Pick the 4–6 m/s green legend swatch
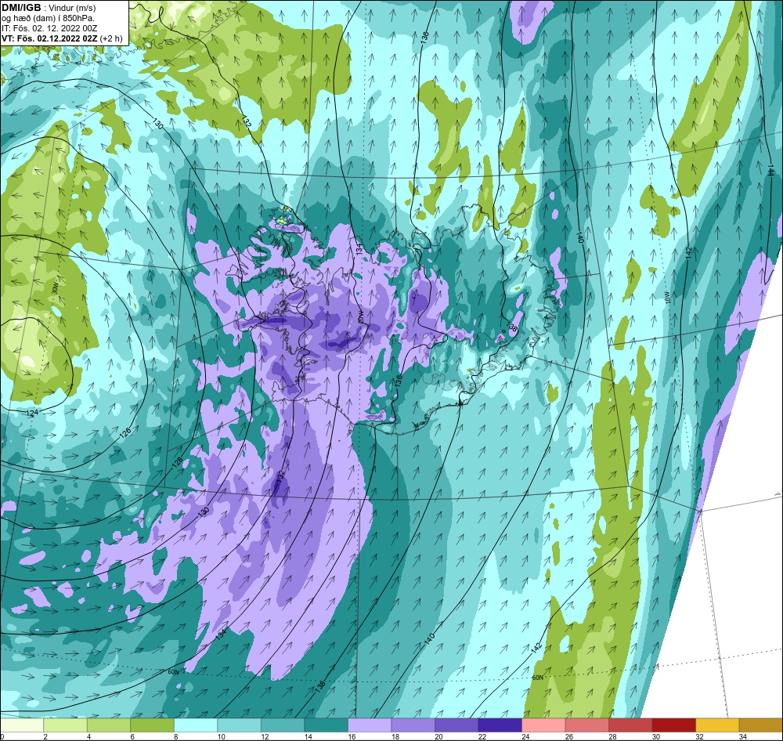This screenshot has height=741, width=783. pos(109,725)
